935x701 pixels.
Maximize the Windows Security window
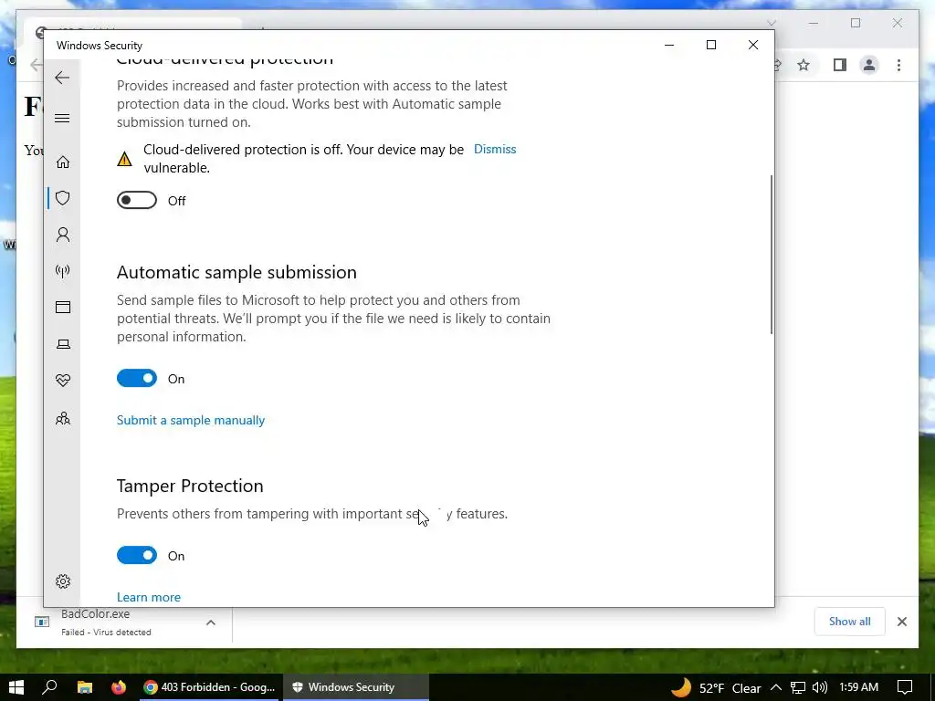coord(710,45)
